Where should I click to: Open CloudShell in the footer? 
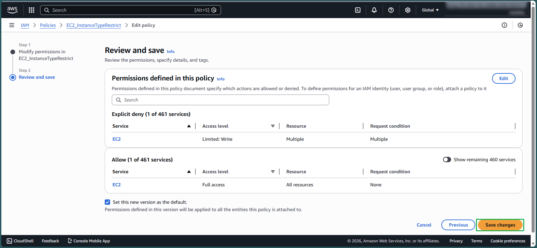(20, 241)
